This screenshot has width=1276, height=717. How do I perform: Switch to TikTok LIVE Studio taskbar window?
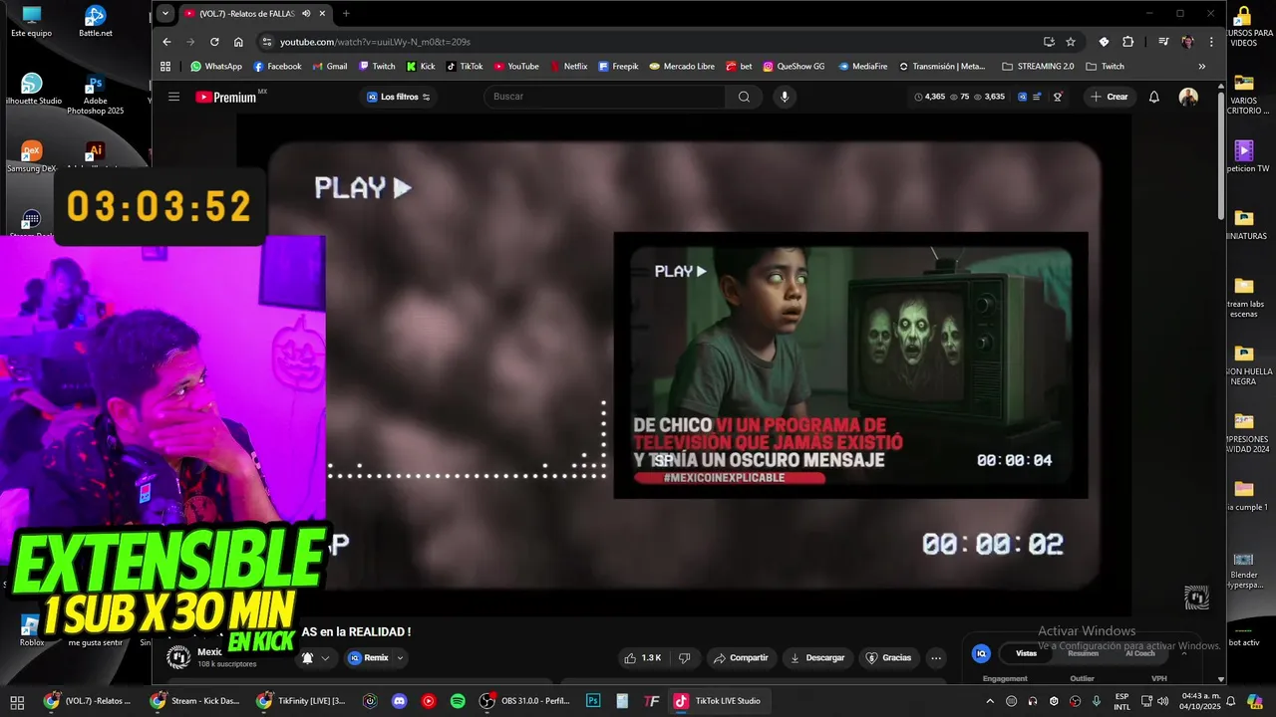(x=717, y=701)
